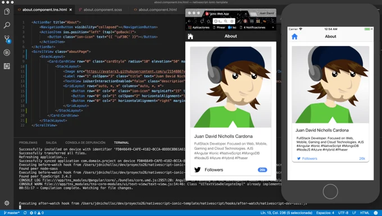Open the Extensions view in activity bar
This screenshot has width=382, height=216.
7,66
